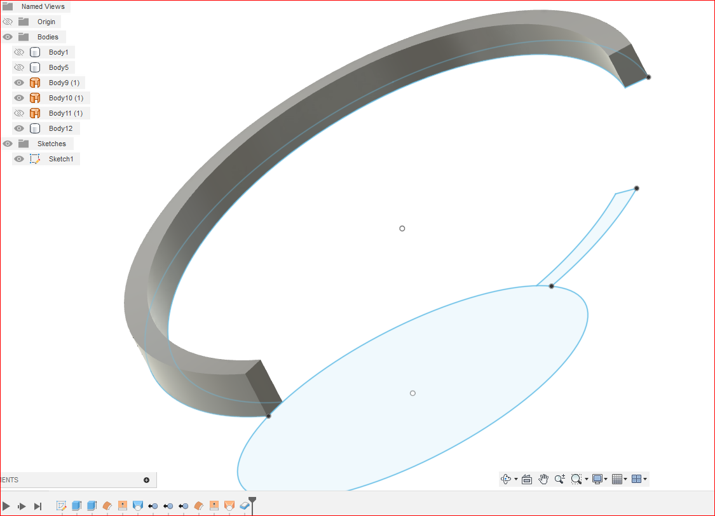Select the Orbit tool in navigation bar
Image resolution: width=715 pixels, height=516 pixels.
click(507, 479)
